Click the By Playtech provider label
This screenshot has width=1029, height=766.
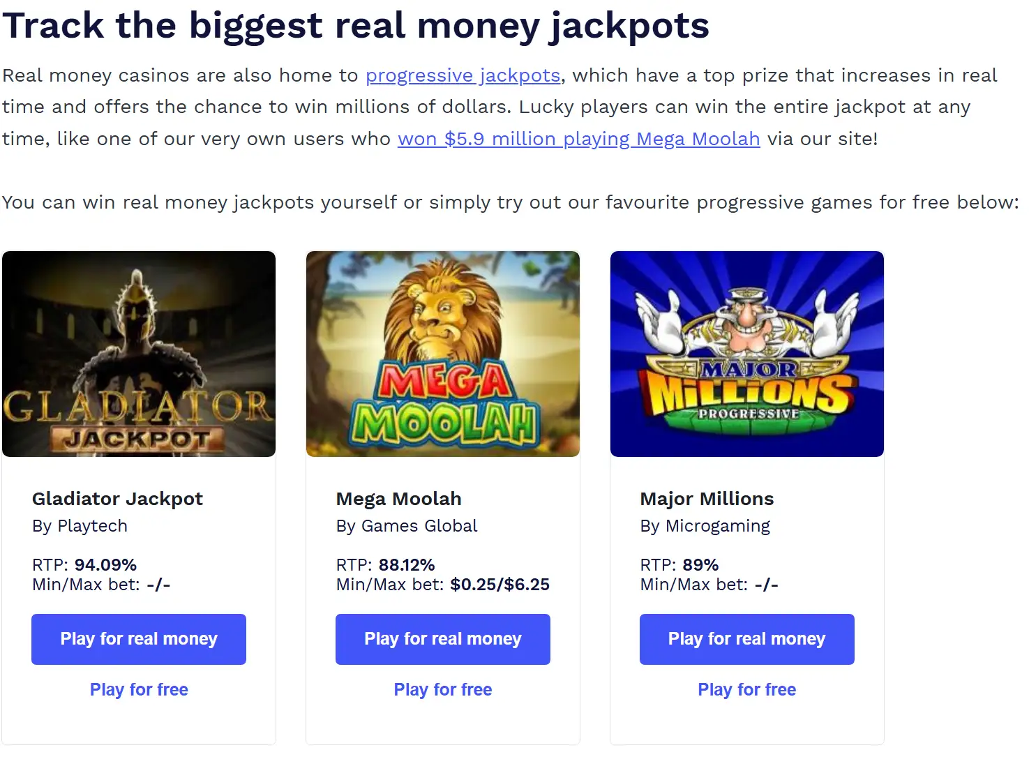click(80, 526)
